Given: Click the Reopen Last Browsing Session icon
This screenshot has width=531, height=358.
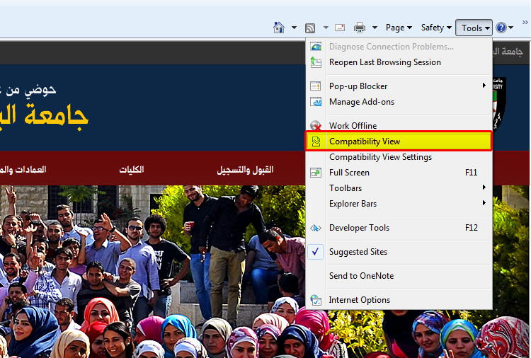Looking at the screenshot, I should pos(316,62).
